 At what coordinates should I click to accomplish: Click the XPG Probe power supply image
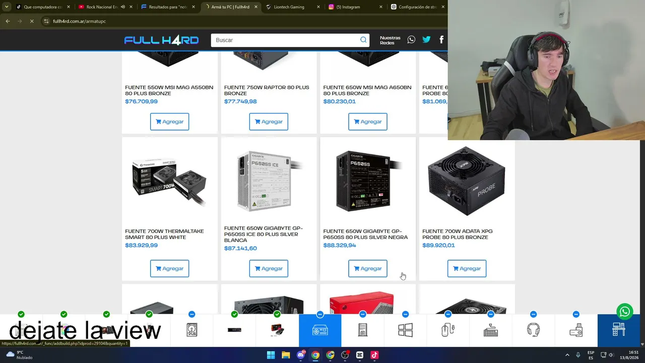467,181
